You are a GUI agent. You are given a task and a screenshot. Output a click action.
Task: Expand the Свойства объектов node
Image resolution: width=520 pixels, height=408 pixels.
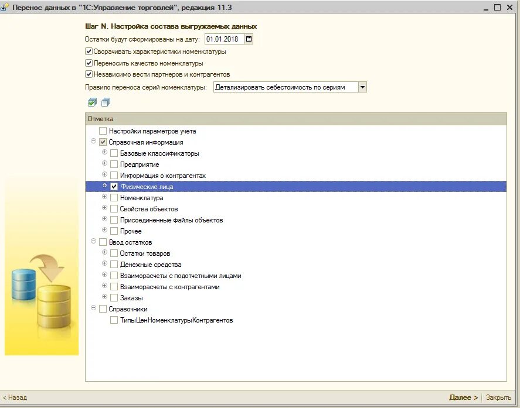[104, 208]
